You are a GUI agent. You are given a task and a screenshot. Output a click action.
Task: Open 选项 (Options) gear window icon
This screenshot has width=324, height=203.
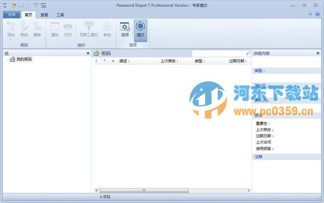click(x=125, y=29)
